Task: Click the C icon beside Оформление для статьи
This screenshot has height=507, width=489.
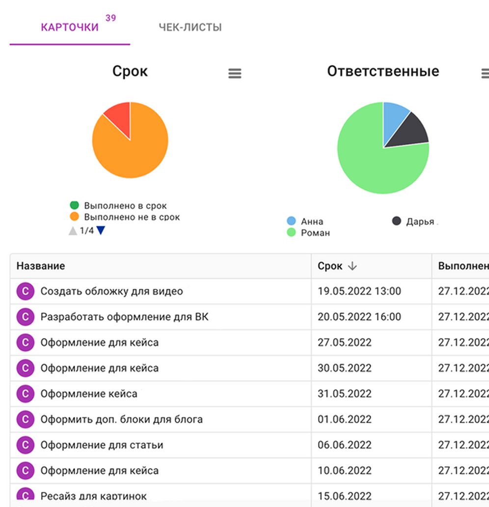Action: pos(25,445)
